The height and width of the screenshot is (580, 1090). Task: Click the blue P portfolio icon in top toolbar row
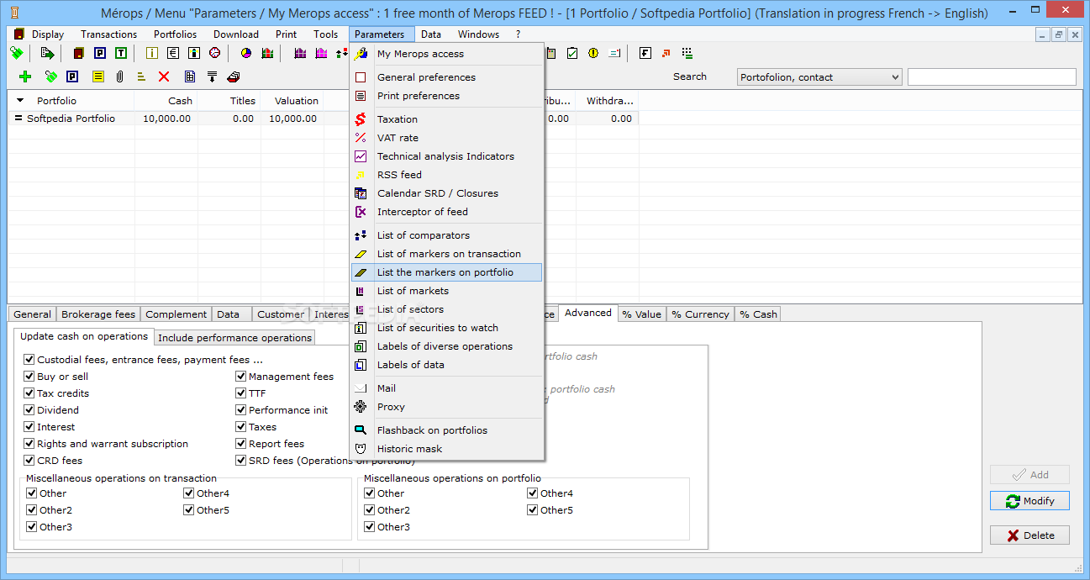[x=100, y=53]
